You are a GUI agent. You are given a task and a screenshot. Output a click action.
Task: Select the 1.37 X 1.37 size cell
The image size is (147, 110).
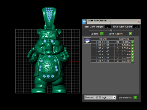103,55
